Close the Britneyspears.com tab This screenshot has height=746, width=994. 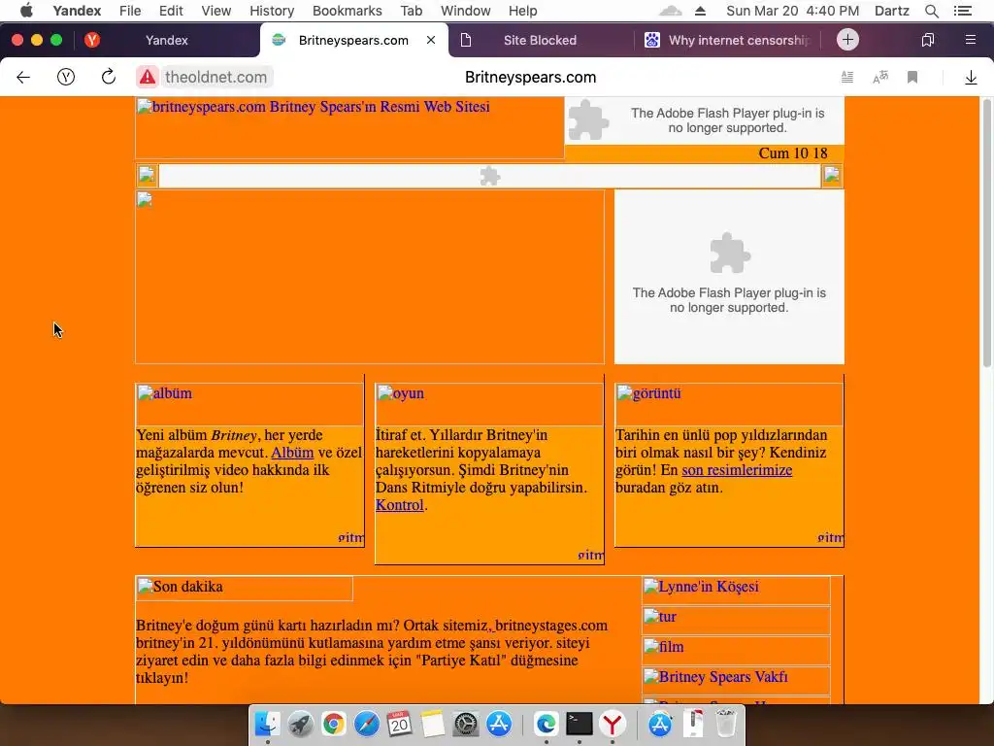click(x=431, y=40)
